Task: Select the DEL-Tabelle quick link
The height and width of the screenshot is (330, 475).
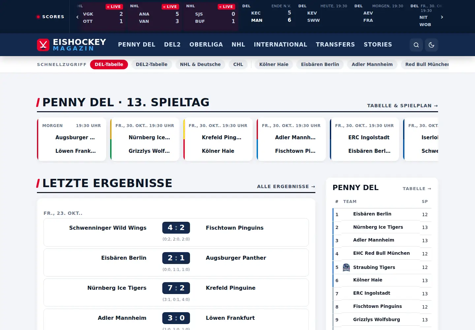Action: 109,64
